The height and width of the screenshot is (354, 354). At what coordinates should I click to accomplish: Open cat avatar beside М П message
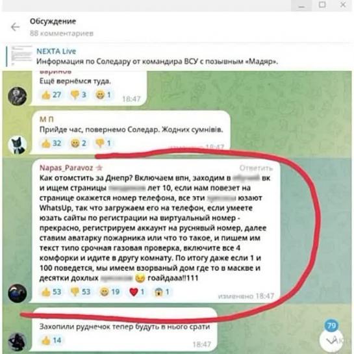18,145
